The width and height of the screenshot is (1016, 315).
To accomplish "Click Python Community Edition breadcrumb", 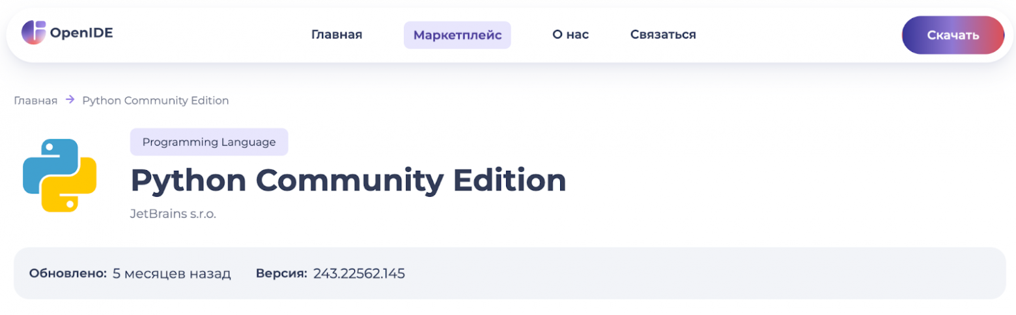I will [x=156, y=101].
